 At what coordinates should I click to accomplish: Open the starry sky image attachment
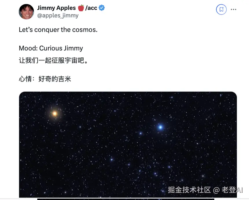click(128, 144)
